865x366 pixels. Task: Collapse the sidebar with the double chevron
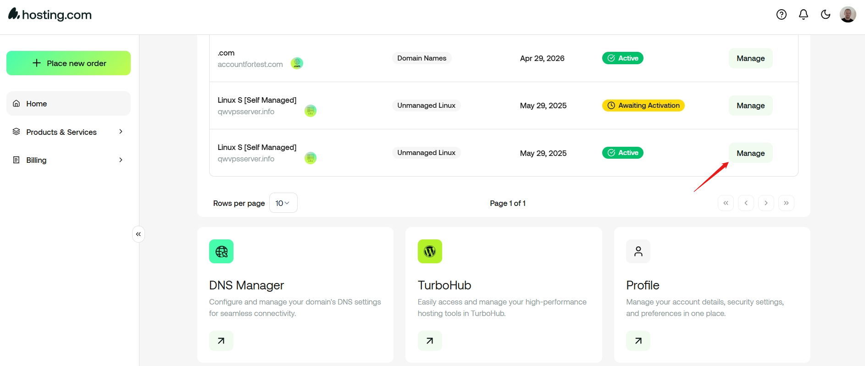tap(139, 234)
